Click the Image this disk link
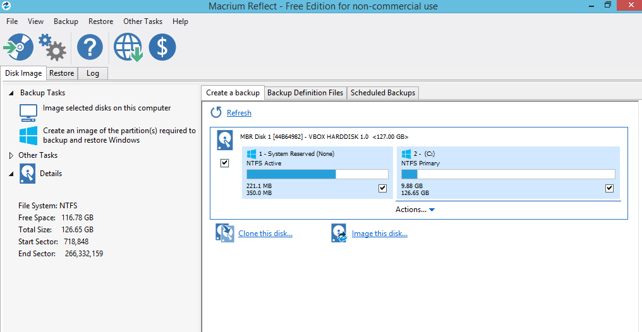Viewport: 642px width, 332px height. 379,234
